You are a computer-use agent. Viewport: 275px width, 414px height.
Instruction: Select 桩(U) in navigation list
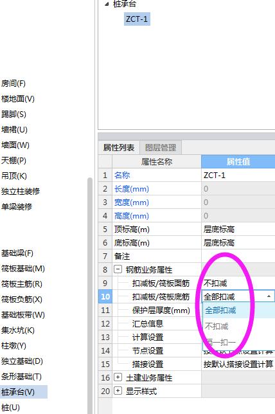click(10, 408)
